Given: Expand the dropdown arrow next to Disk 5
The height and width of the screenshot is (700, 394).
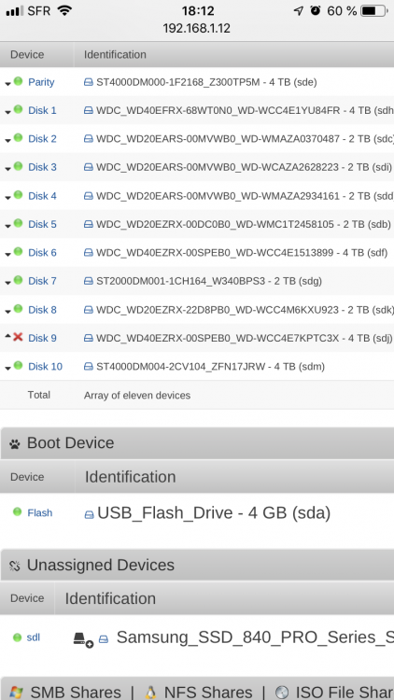Looking at the screenshot, I should (7, 226).
